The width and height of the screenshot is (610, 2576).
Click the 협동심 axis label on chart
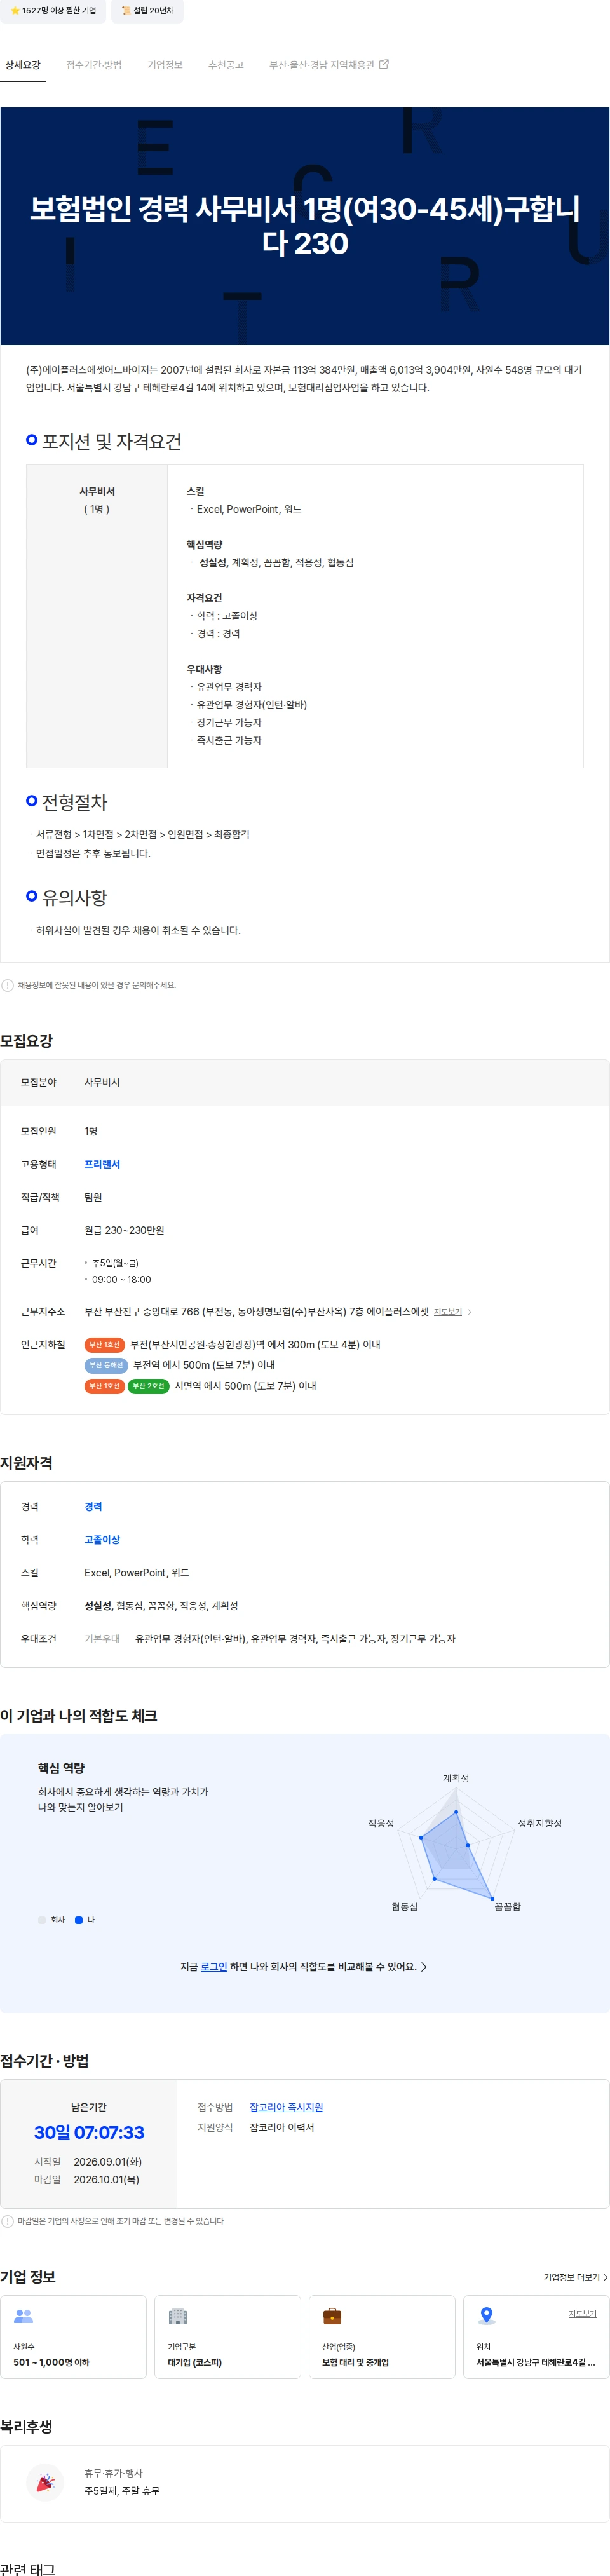tap(405, 1906)
